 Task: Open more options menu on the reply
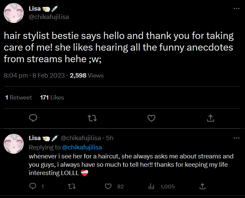pyautogui.click(x=236, y=138)
